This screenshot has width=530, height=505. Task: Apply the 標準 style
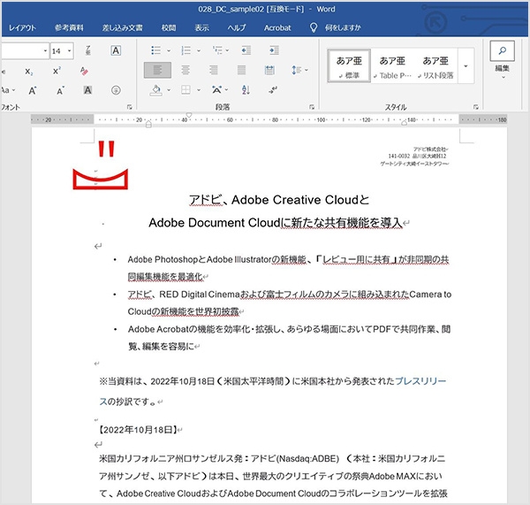pyautogui.click(x=349, y=66)
